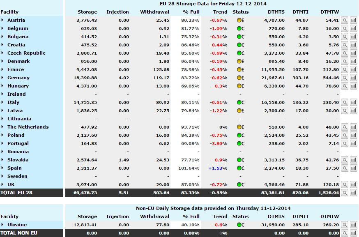View Slovakia details with magnifier icon
This screenshot has width=359, height=237.
[x=345, y=160]
